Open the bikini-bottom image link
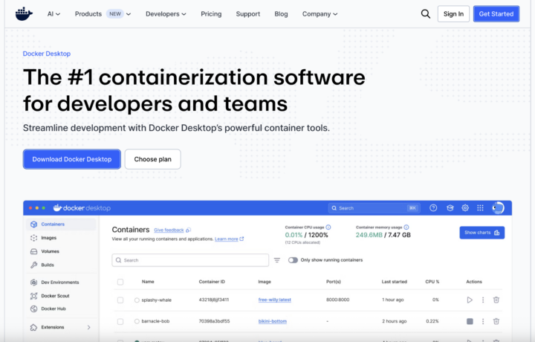The width and height of the screenshot is (535, 342). tap(273, 321)
